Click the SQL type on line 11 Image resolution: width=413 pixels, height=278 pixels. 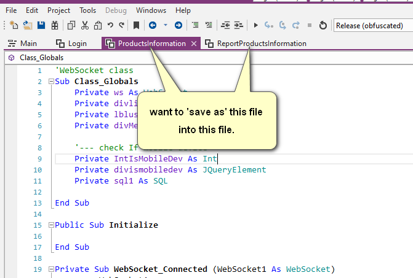click(x=161, y=181)
